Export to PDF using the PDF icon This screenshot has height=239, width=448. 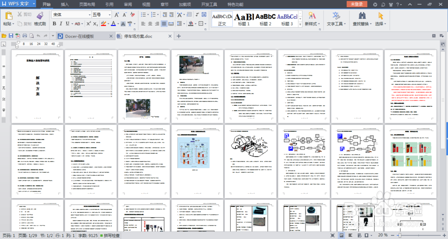(18, 36)
